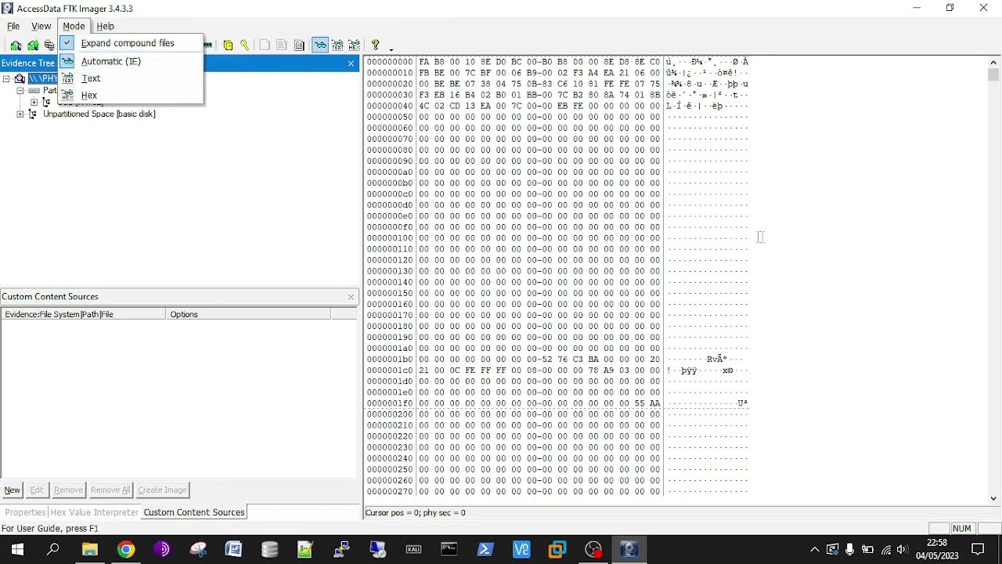Screen dimensions: 1002x564
Task: Open Google Chrome from taskbar
Action: [x=126, y=550]
